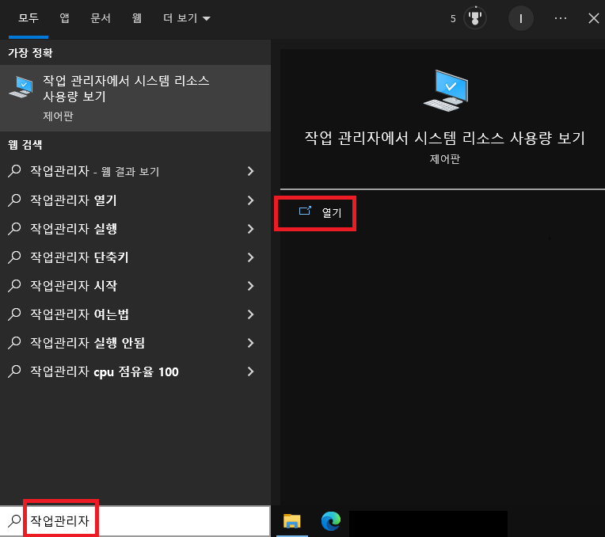Click magnifier icon in the search box

14,521
